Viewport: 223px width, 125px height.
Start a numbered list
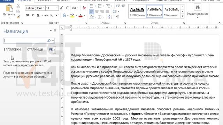click(100, 6)
